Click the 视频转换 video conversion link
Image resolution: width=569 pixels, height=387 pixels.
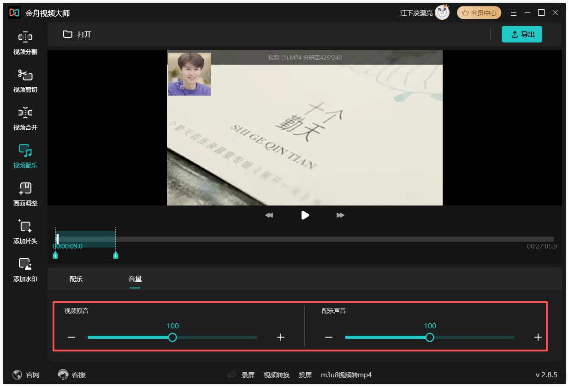click(277, 375)
